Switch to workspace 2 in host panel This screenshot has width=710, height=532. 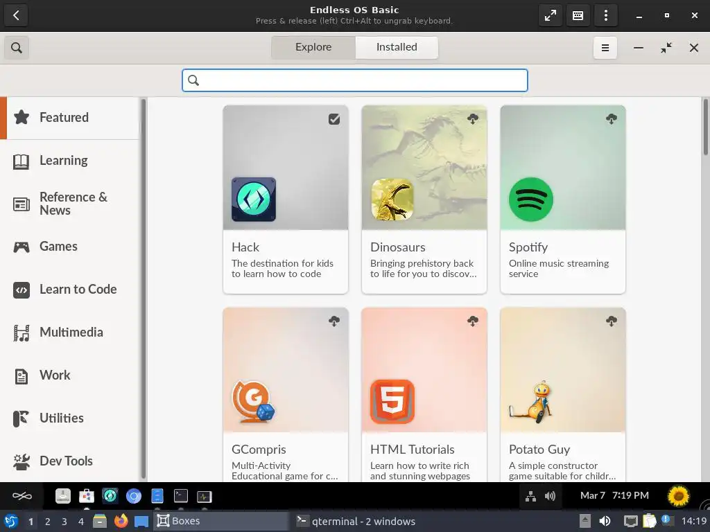coord(48,522)
